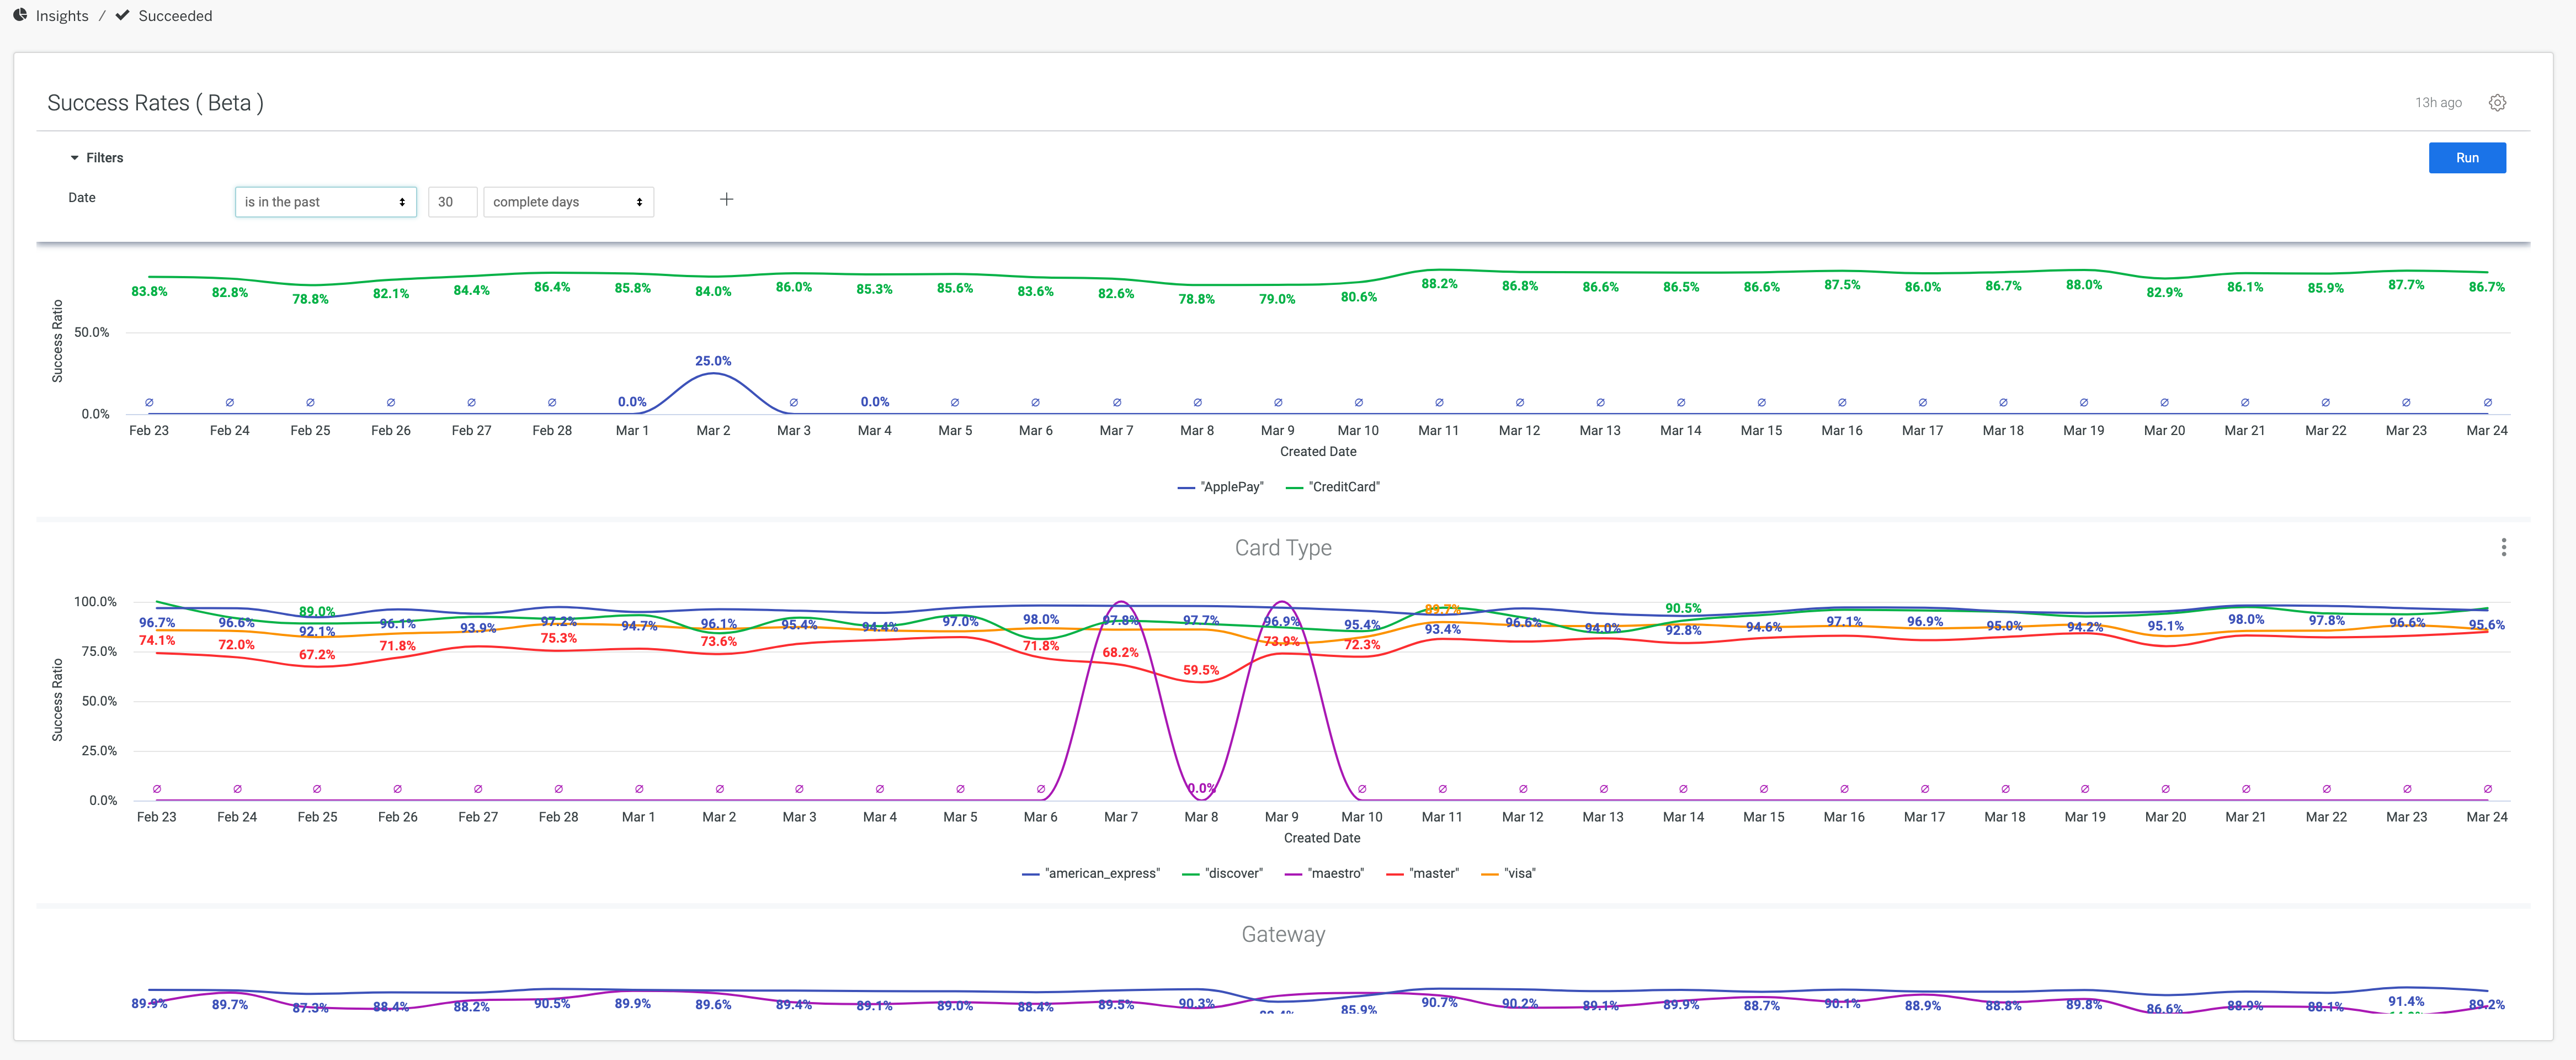Click the Date filter label

point(82,198)
